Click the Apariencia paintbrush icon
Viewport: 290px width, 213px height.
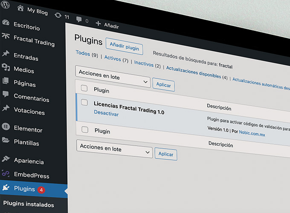[6, 159]
